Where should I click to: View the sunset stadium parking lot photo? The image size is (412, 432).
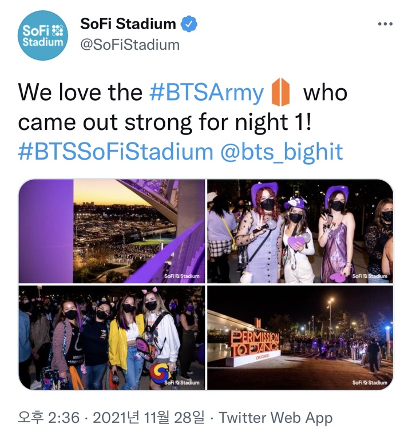point(112,231)
